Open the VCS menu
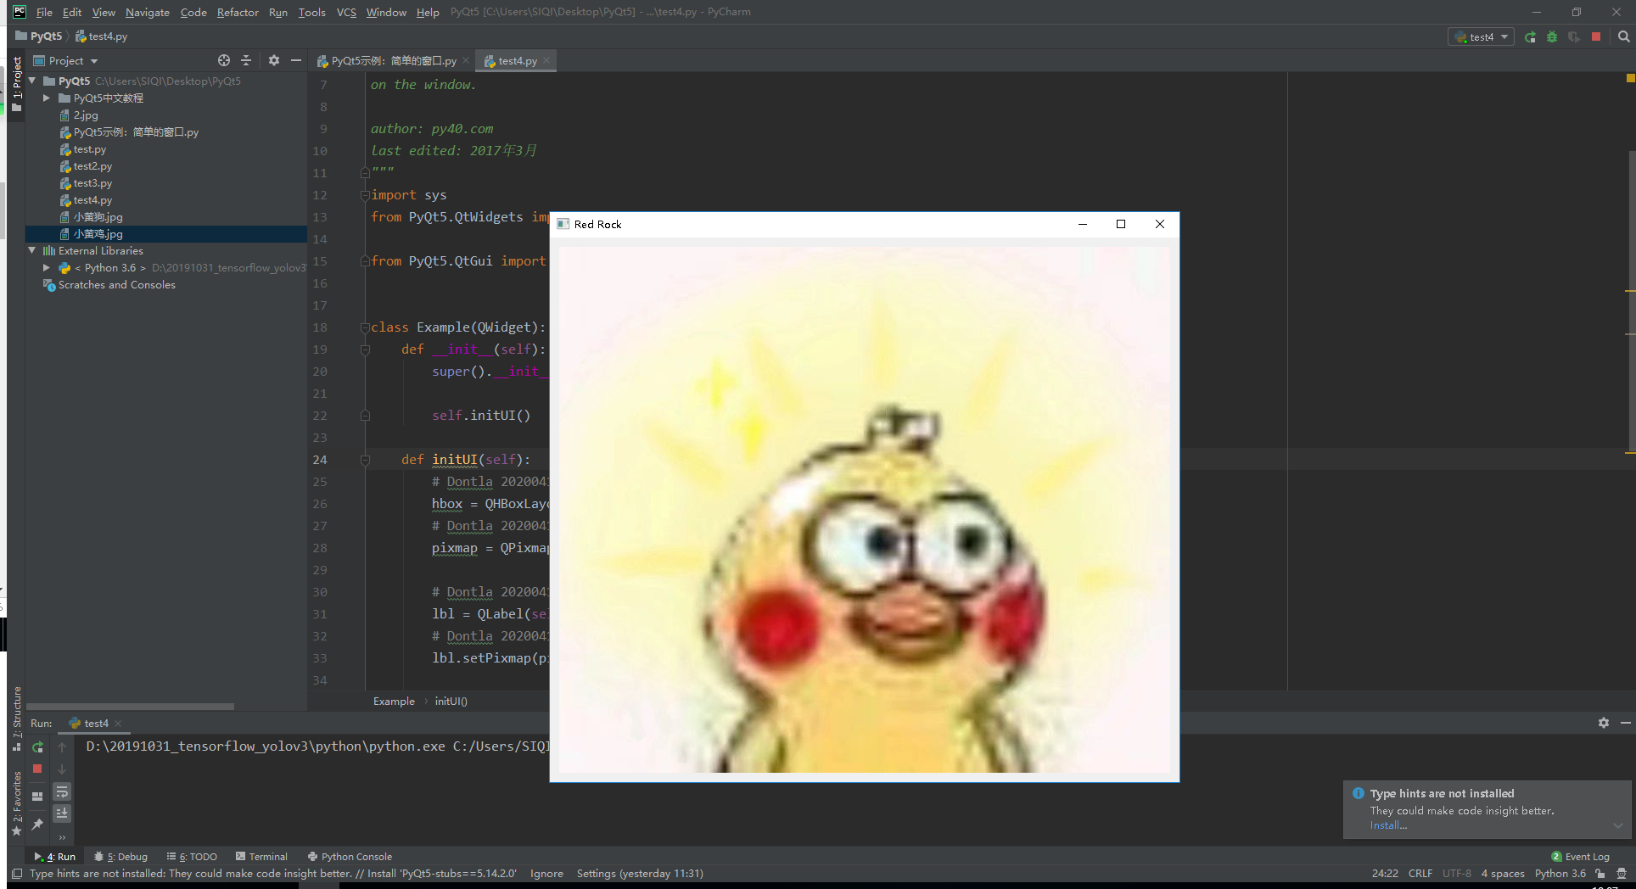Viewport: 1636px width, 889px height. (346, 12)
